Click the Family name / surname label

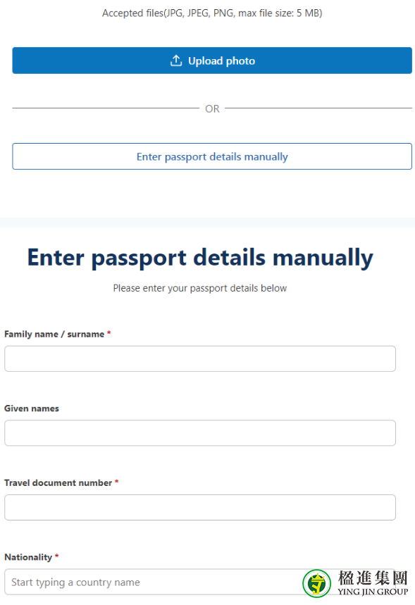pos(54,334)
